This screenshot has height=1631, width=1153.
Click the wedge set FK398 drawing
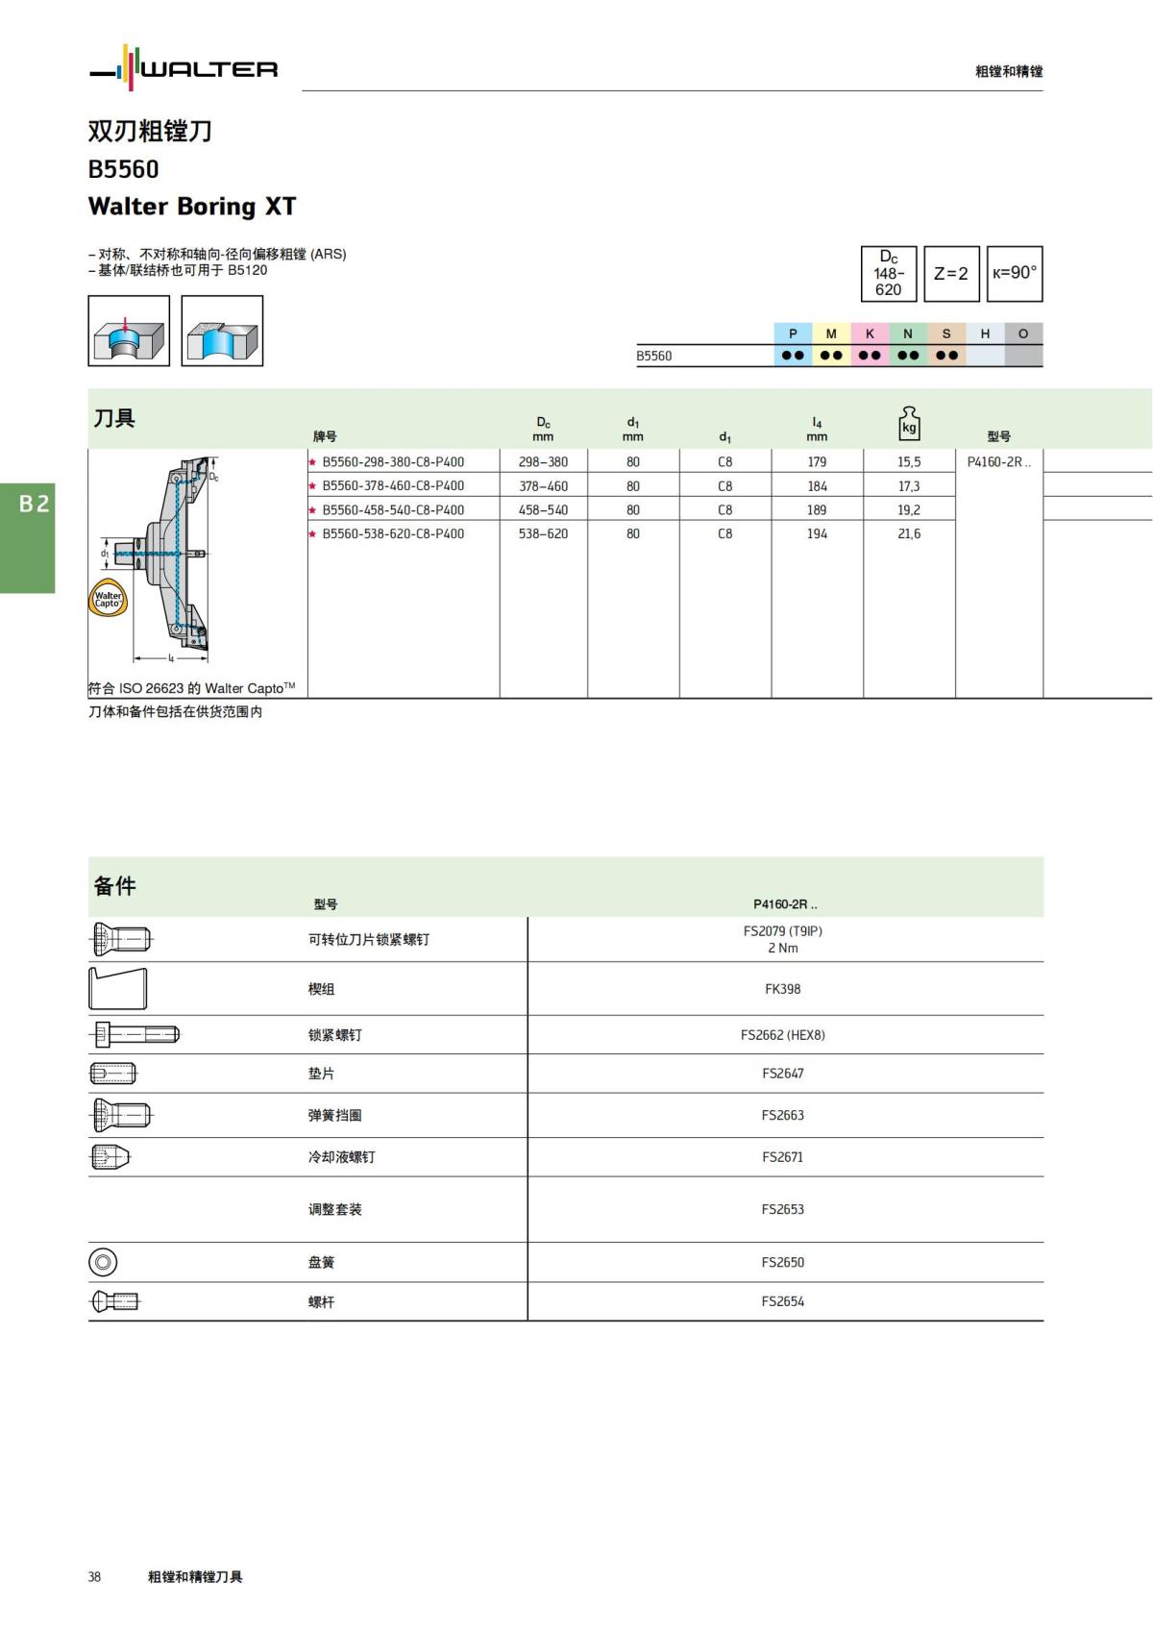point(118,989)
